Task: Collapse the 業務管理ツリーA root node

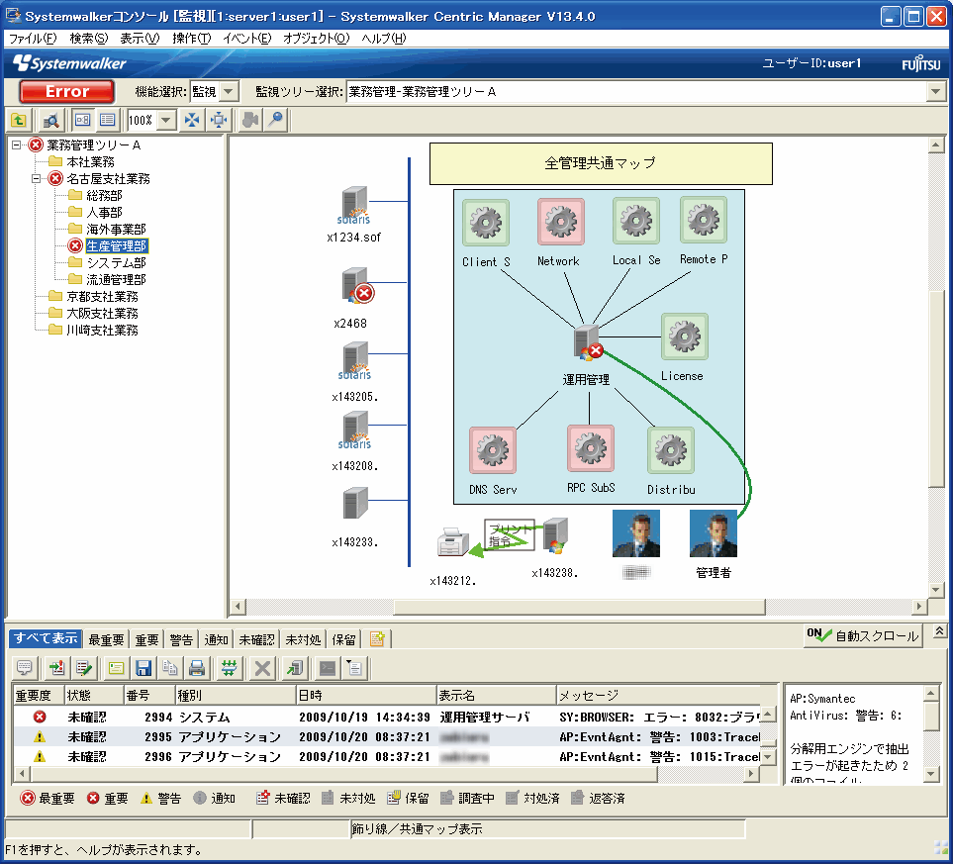Action: coord(17,145)
